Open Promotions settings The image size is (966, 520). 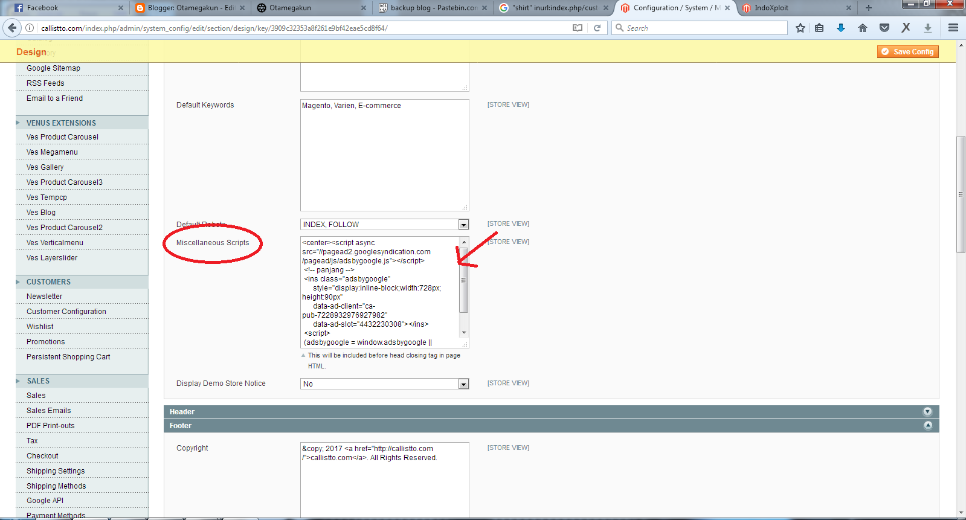coord(45,342)
